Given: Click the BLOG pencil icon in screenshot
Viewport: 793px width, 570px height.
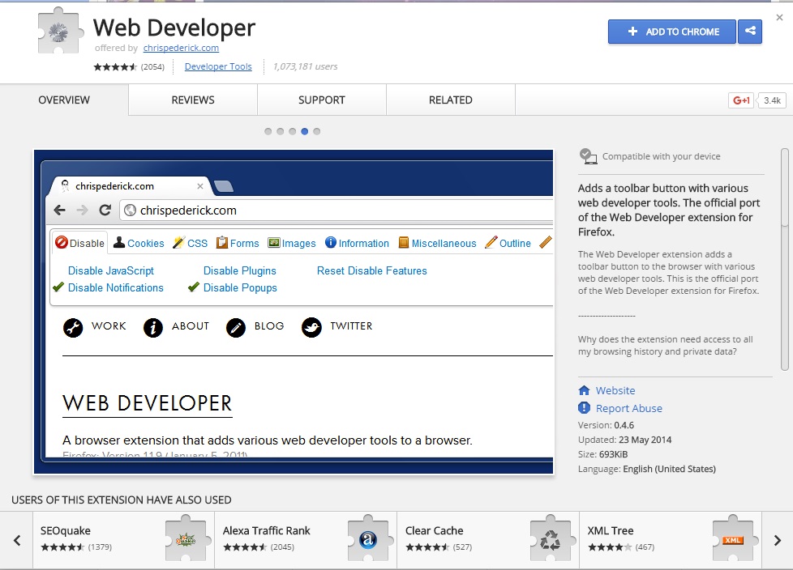Looking at the screenshot, I should pyautogui.click(x=236, y=328).
